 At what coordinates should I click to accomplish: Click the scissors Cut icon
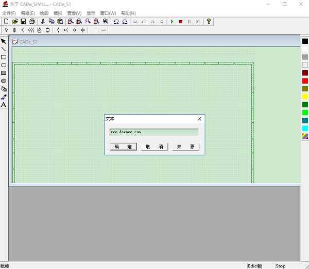43,21
